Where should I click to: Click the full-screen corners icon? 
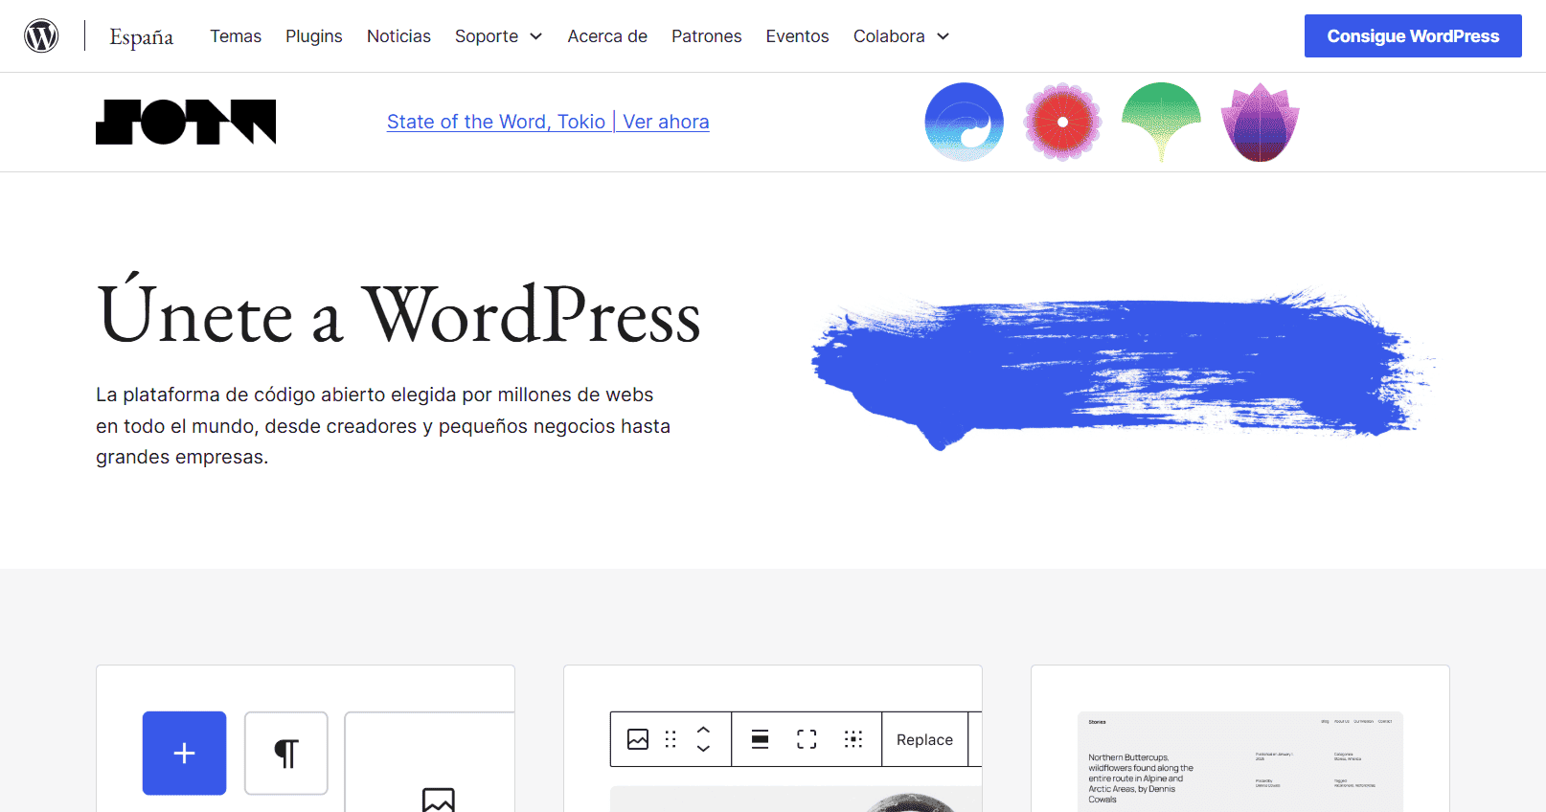coord(807,739)
